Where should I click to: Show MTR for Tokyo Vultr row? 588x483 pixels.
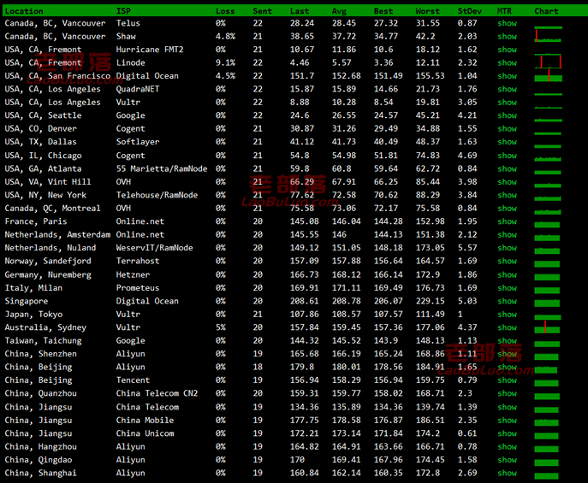507,314
